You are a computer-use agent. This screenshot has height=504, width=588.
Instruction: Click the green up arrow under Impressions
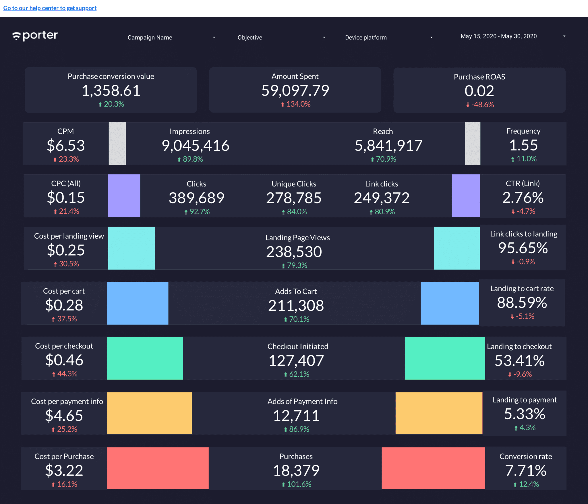[x=179, y=159]
